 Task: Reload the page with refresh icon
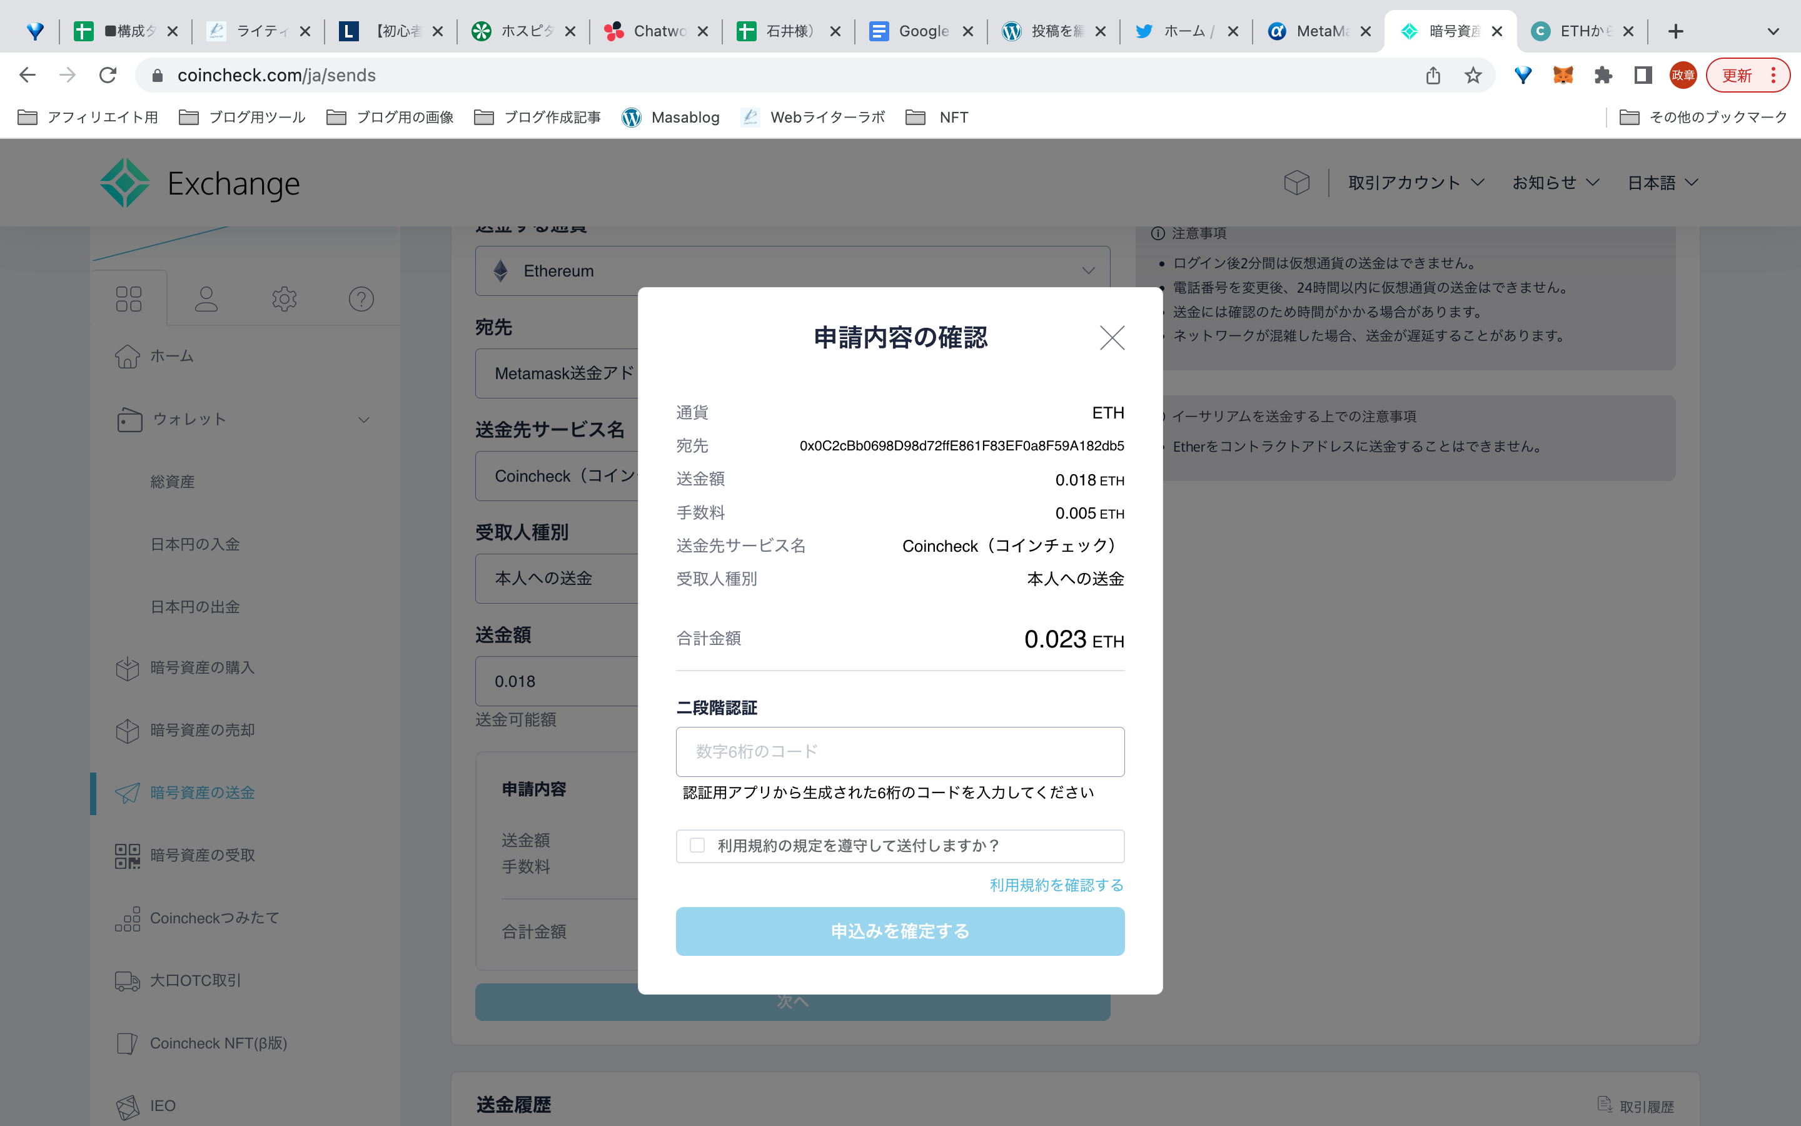pyautogui.click(x=108, y=75)
